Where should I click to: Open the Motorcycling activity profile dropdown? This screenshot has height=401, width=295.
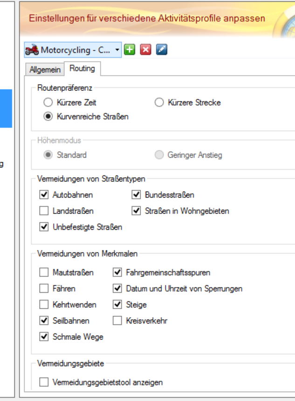click(x=117, y=50)
